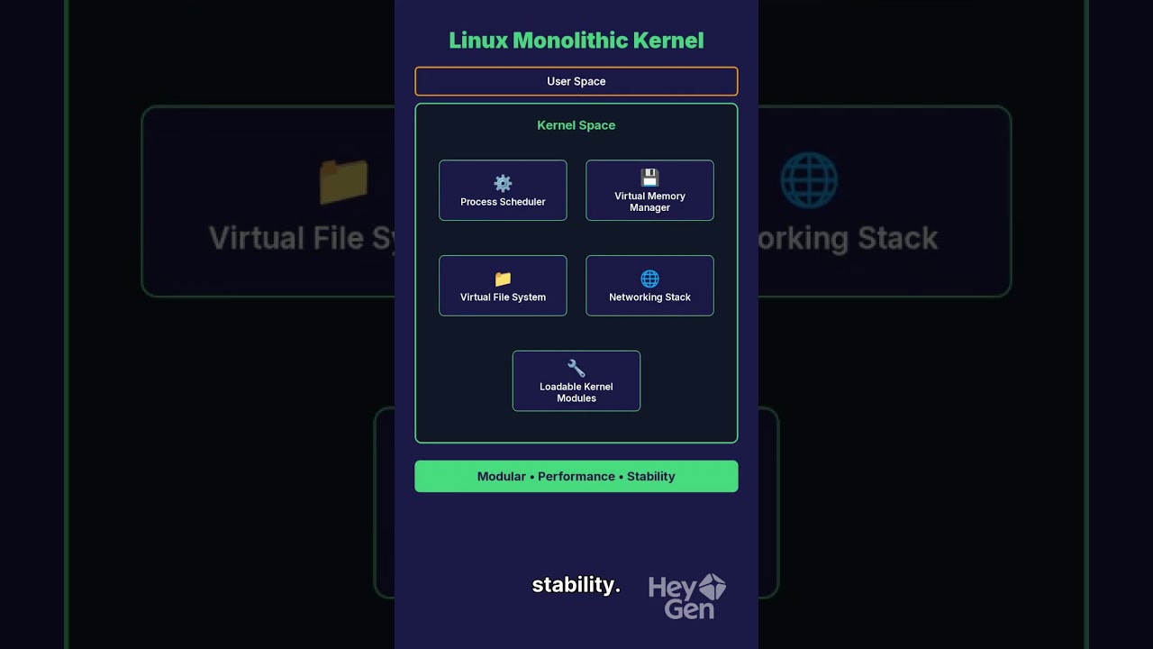Click the stability. caption text
The image size is (1153, 649).
point(576,585)
